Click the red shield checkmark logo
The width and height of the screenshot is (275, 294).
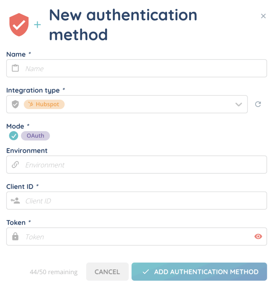[x=19, y=25]
